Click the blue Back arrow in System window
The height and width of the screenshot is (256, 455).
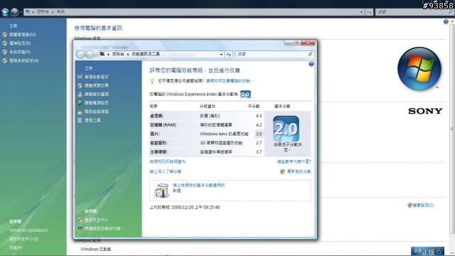5,12
